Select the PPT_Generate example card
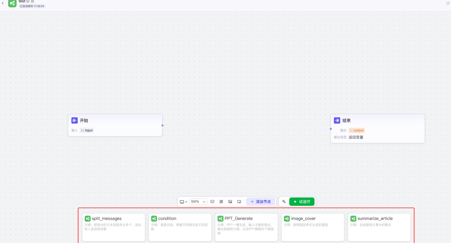The width and height of the screenshot is (451, 243). (x=246, y=227)
